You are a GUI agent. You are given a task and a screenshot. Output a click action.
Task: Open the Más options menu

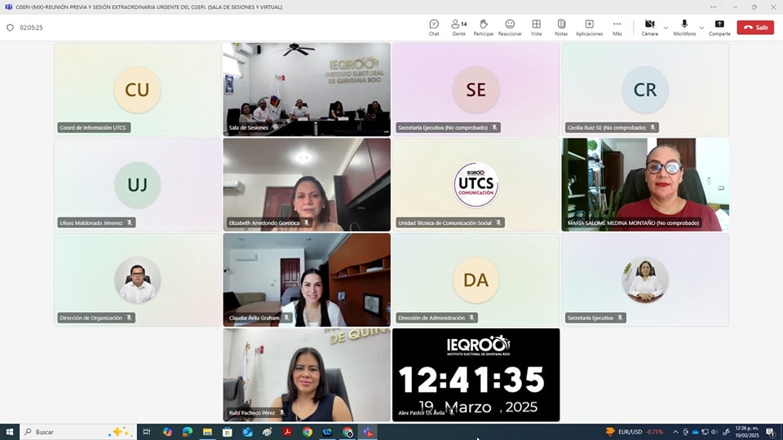click(x=617, y=28)
